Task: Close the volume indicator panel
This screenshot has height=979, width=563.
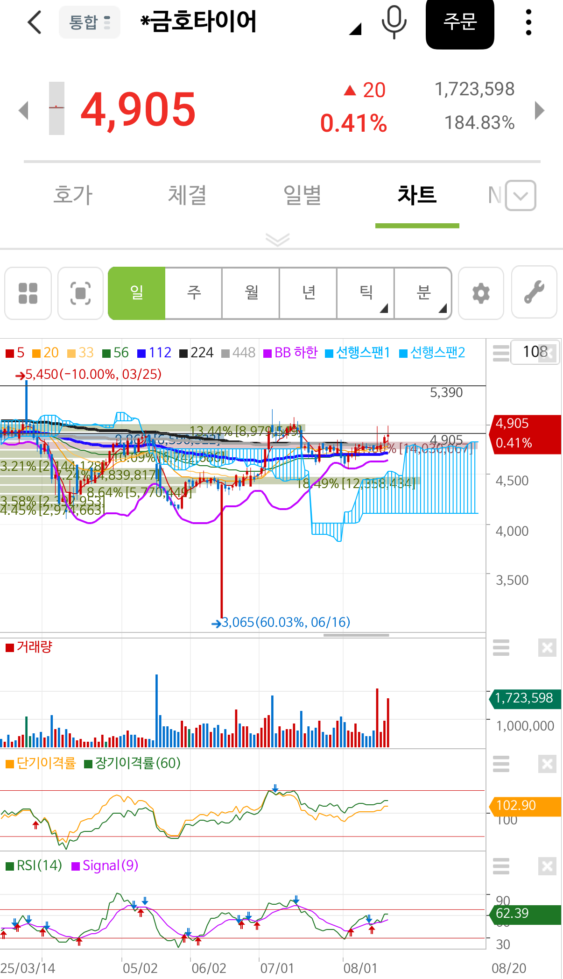Action: (547, 648)
